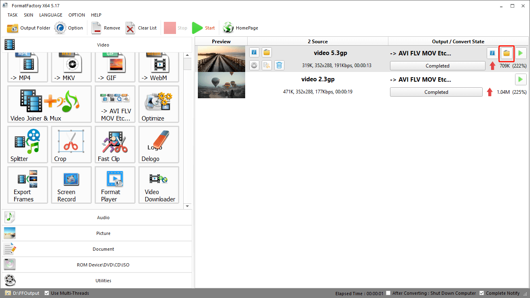Open the Output Folder from toolbar
This screenshot has height=298, width=530.
[29, 28]
